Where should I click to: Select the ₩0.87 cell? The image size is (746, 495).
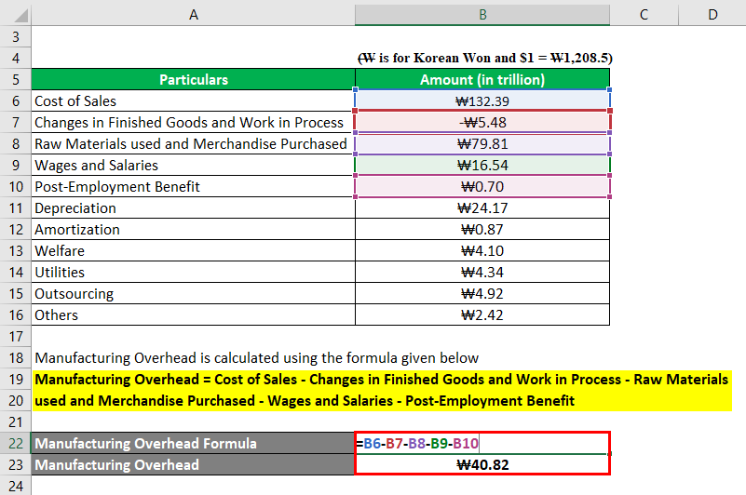point(482,229)
